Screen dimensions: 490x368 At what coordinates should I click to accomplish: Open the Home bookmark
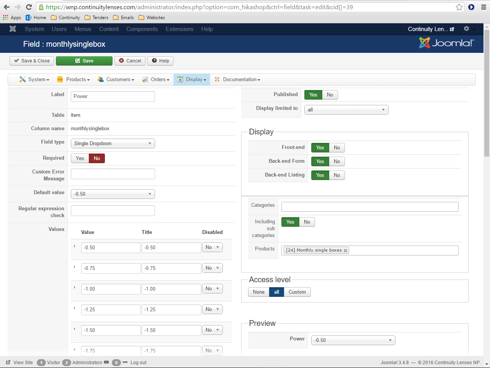point(36,18)
